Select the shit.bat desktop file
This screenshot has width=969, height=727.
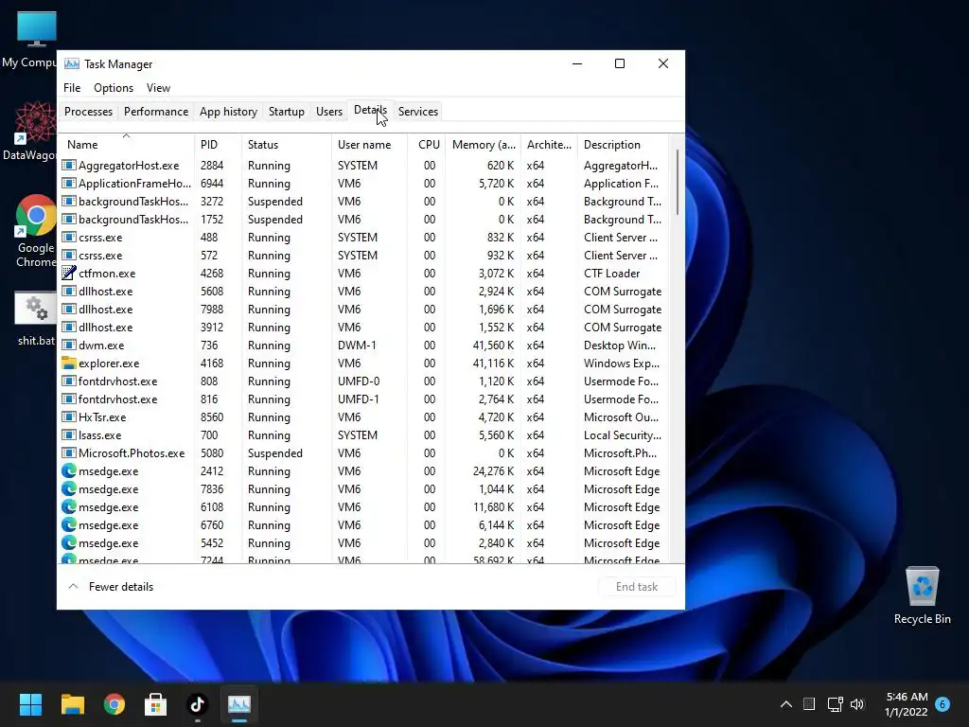pos(36,318)
